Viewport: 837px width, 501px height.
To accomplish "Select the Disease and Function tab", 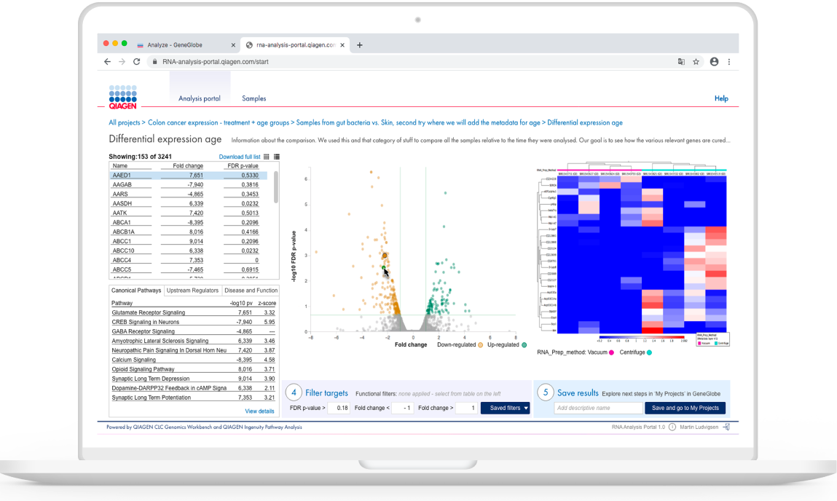I will pyautogui.click(x=251, y=291).
